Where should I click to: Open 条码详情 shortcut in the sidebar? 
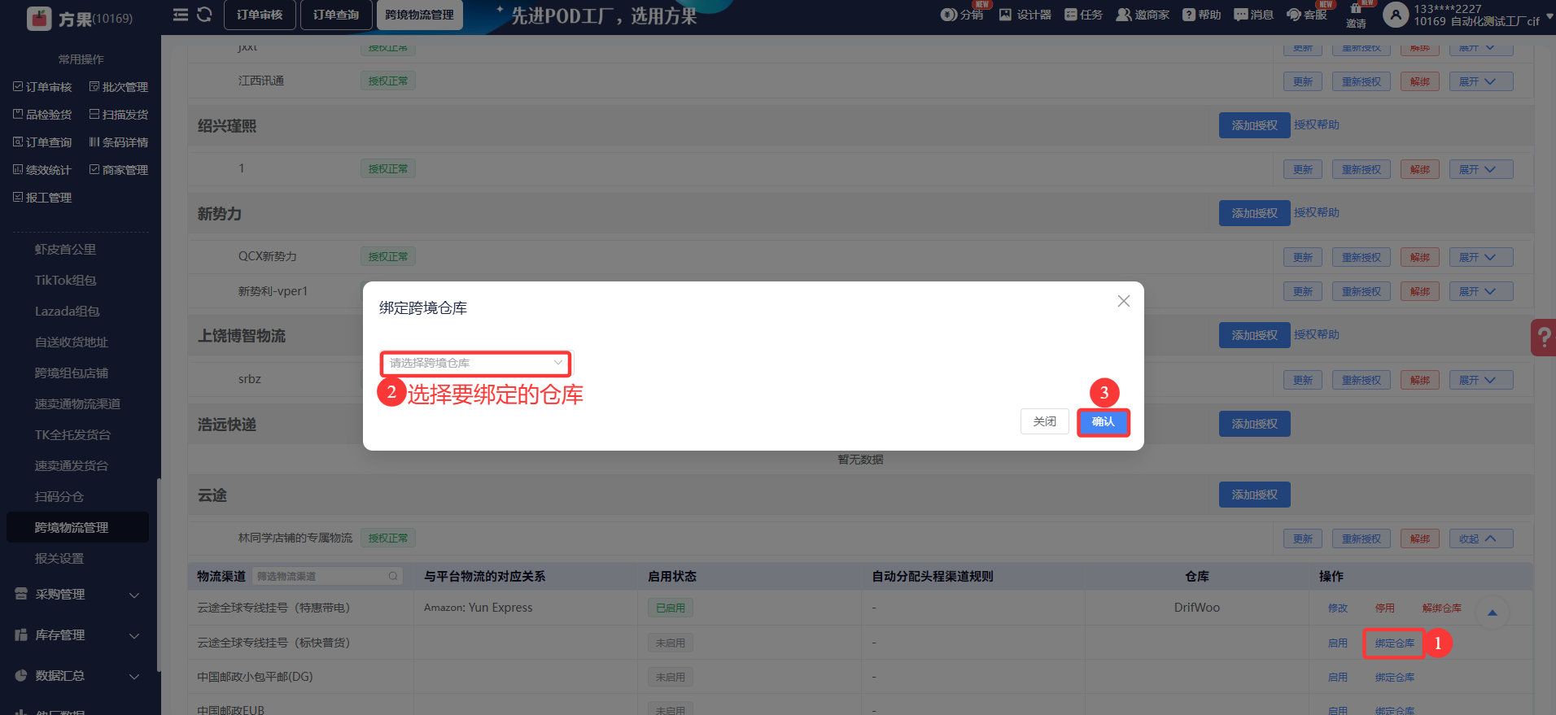tap(119, 142)
